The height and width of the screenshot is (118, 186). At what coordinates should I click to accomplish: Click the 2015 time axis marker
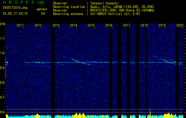pyautogui.click(x=91, y=25)
